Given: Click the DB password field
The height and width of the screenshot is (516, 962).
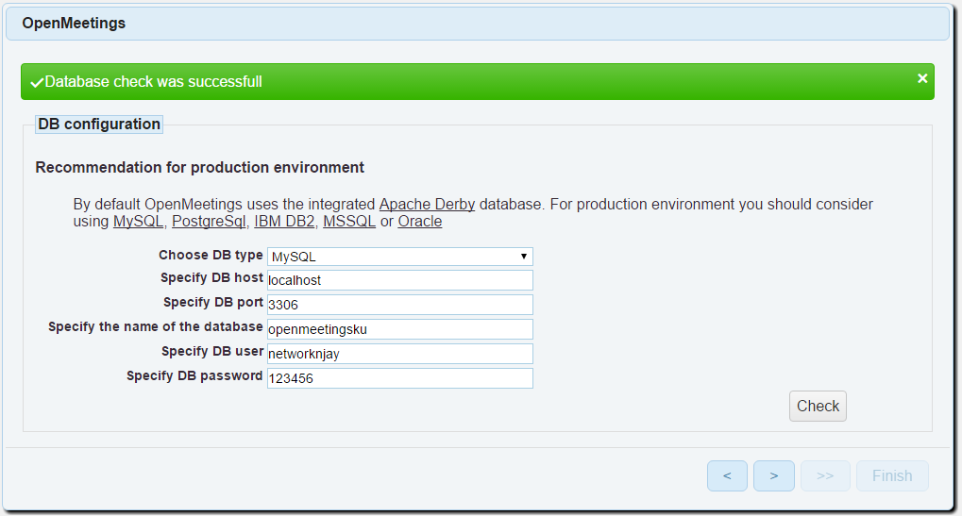Looking at the screenshot, I should 400,378.
